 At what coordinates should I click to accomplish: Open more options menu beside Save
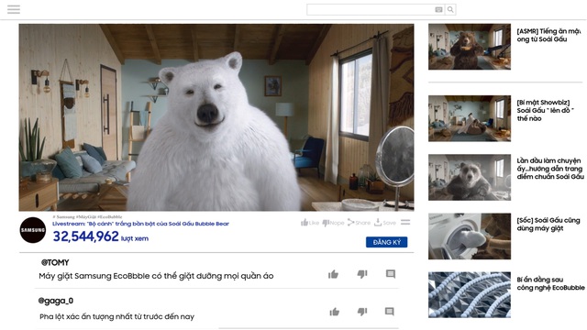pos(405,222)
